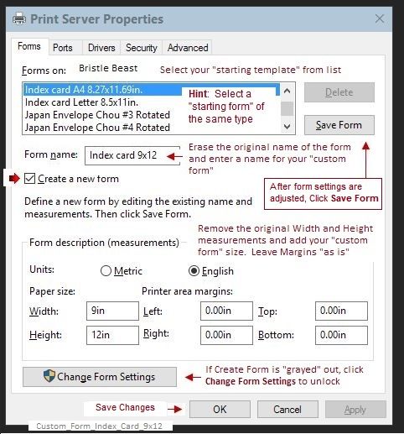
Task: Click the Save Form button
Action: pos(339,125)
